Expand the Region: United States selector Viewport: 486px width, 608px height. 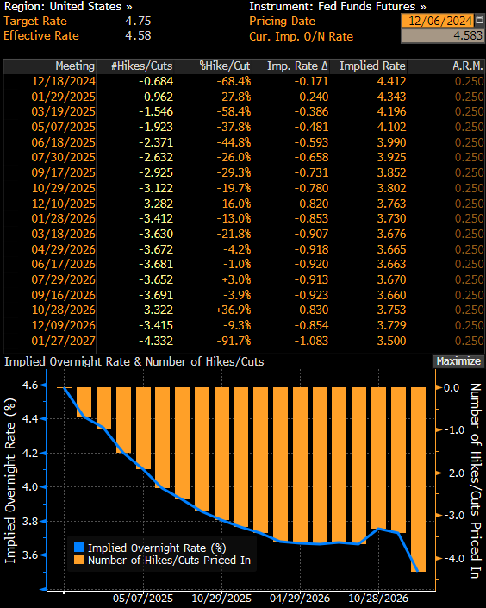point(68,7)
